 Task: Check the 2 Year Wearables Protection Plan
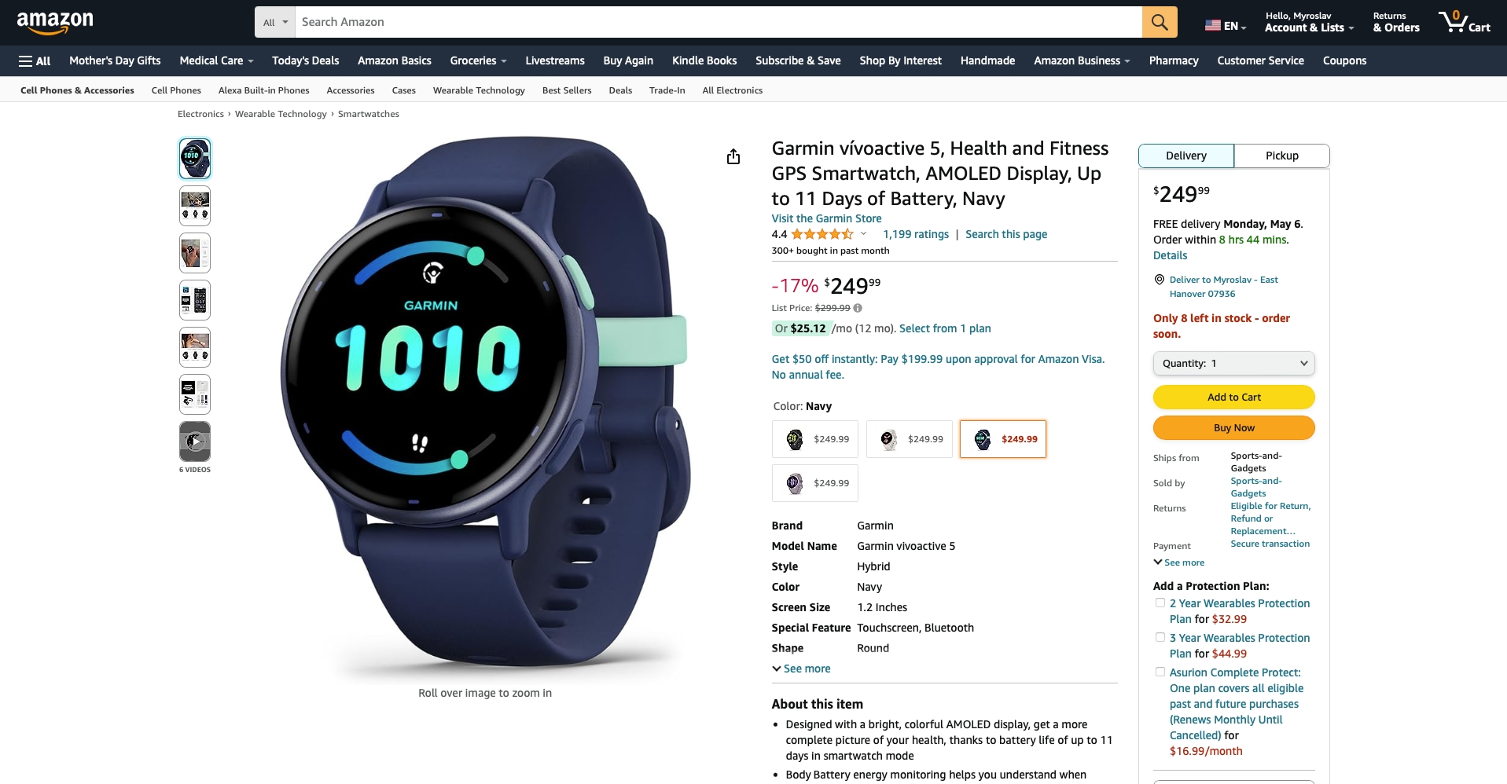1160,603
